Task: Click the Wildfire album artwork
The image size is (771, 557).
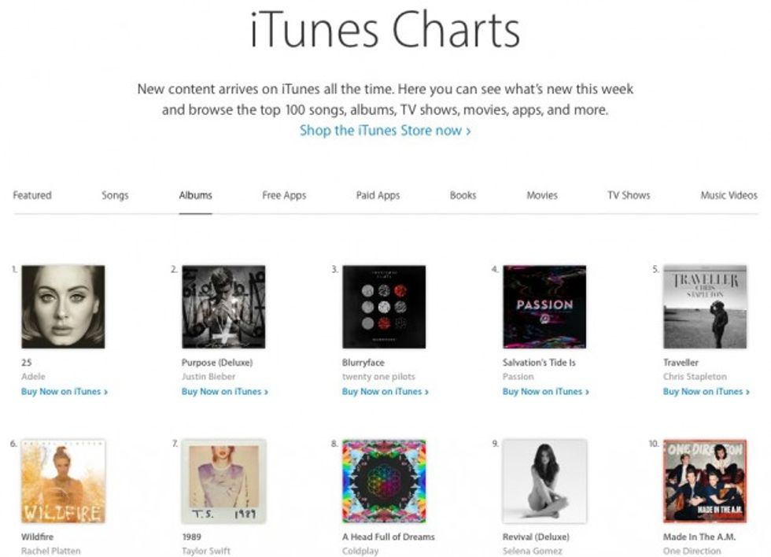Action: point(63,481)
